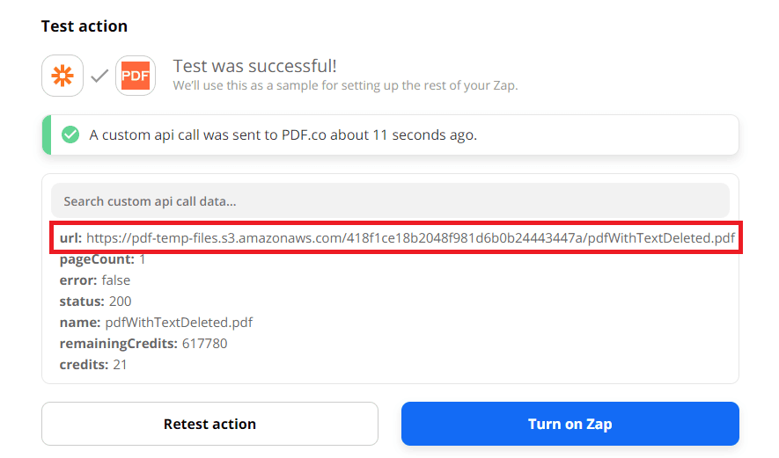Select the status: 200 row
779x458 pixels.
tap(95, 302)
